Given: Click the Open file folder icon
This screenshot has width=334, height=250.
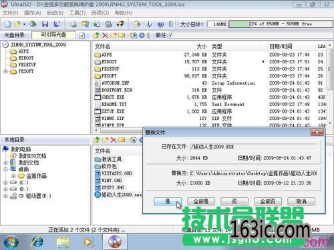Looking at the screenshot, I should point(17,24).
